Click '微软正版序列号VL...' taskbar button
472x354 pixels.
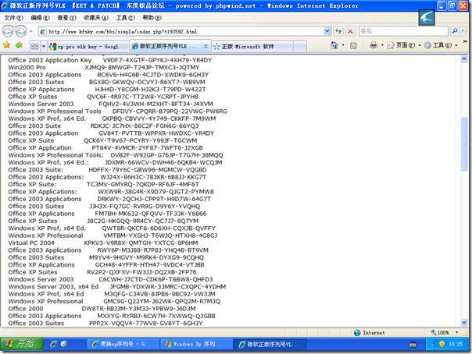pyautogui.click(x=270, y=344)
